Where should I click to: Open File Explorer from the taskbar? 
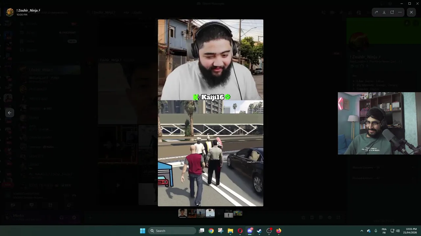(230, 231)
